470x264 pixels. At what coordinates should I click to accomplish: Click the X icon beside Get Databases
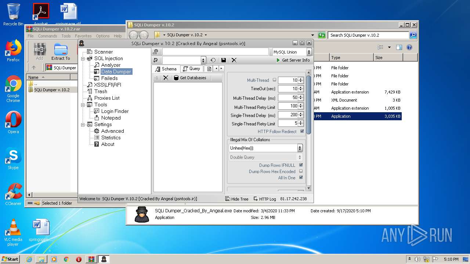(166, 78)
